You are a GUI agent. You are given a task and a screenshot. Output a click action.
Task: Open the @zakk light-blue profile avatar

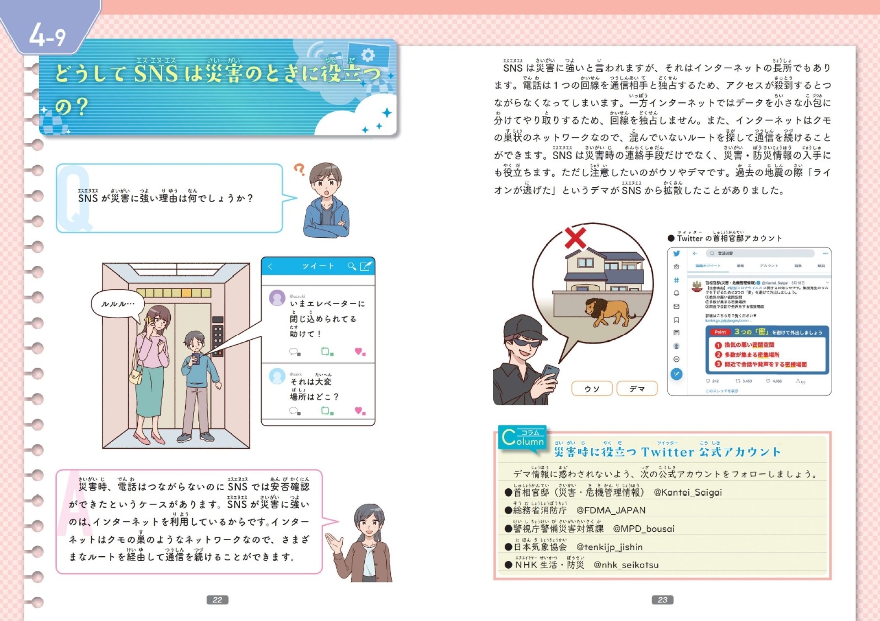[277, 376]
